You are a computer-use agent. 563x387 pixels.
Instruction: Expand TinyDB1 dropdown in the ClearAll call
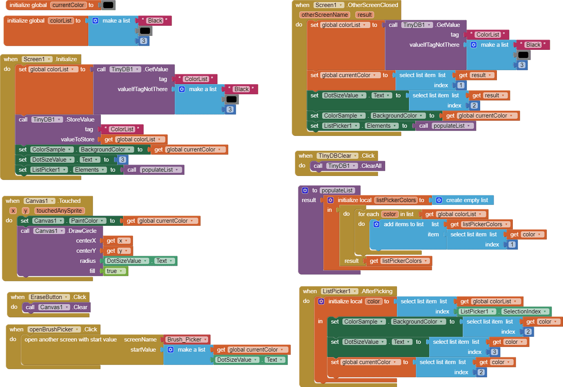(x=354, y=166)
